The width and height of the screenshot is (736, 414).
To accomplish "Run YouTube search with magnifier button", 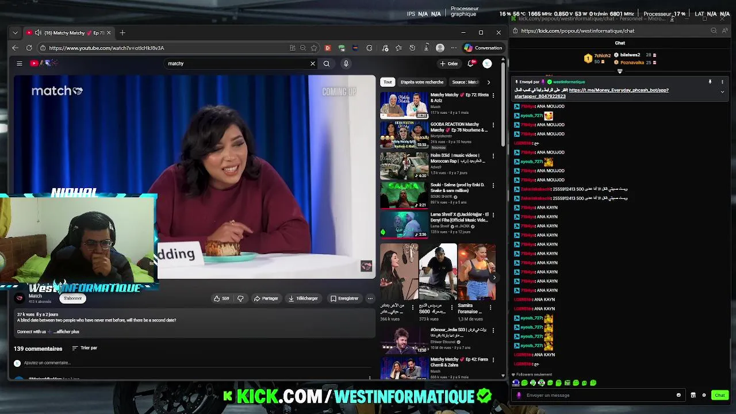I will [327, 63].
